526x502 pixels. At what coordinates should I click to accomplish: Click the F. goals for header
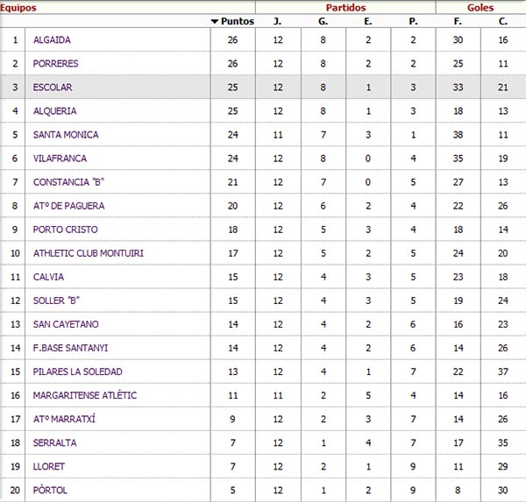click(x=458, y=21)
